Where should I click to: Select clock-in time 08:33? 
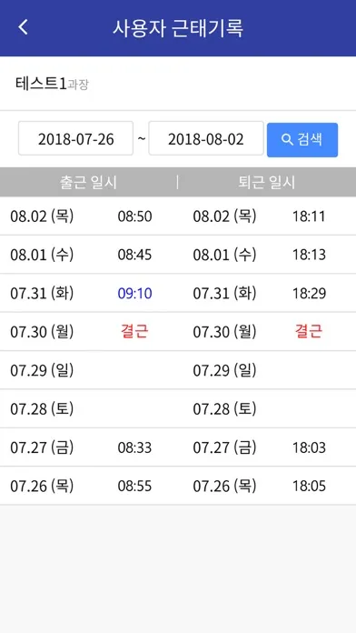tap(134, 447)
